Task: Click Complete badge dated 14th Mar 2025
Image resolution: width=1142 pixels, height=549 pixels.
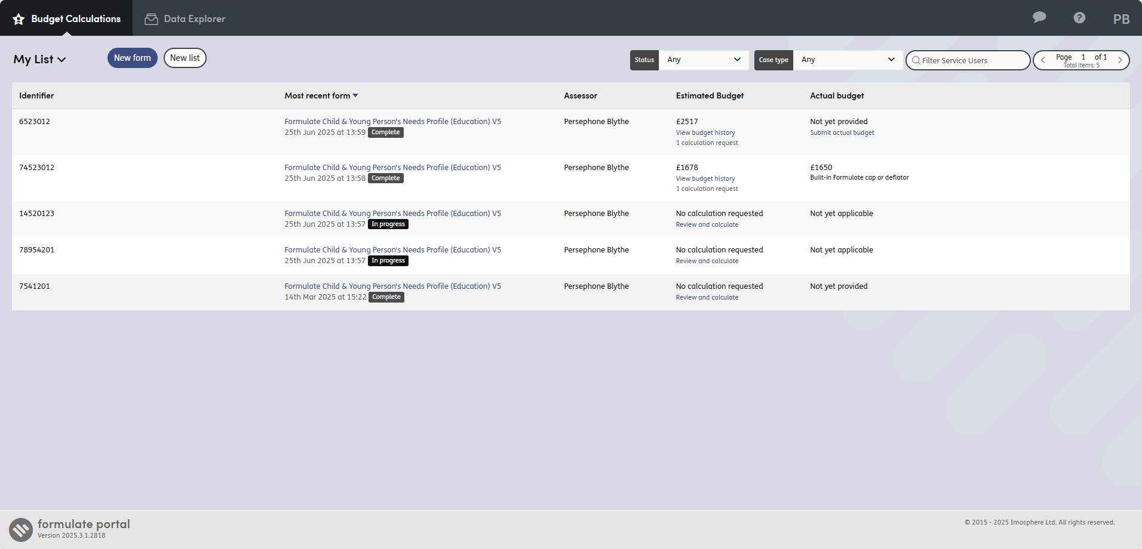Action: tap(386, 297)
